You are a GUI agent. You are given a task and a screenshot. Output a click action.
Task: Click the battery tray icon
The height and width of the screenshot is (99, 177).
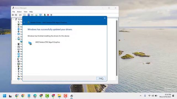(x=156, y=96)
